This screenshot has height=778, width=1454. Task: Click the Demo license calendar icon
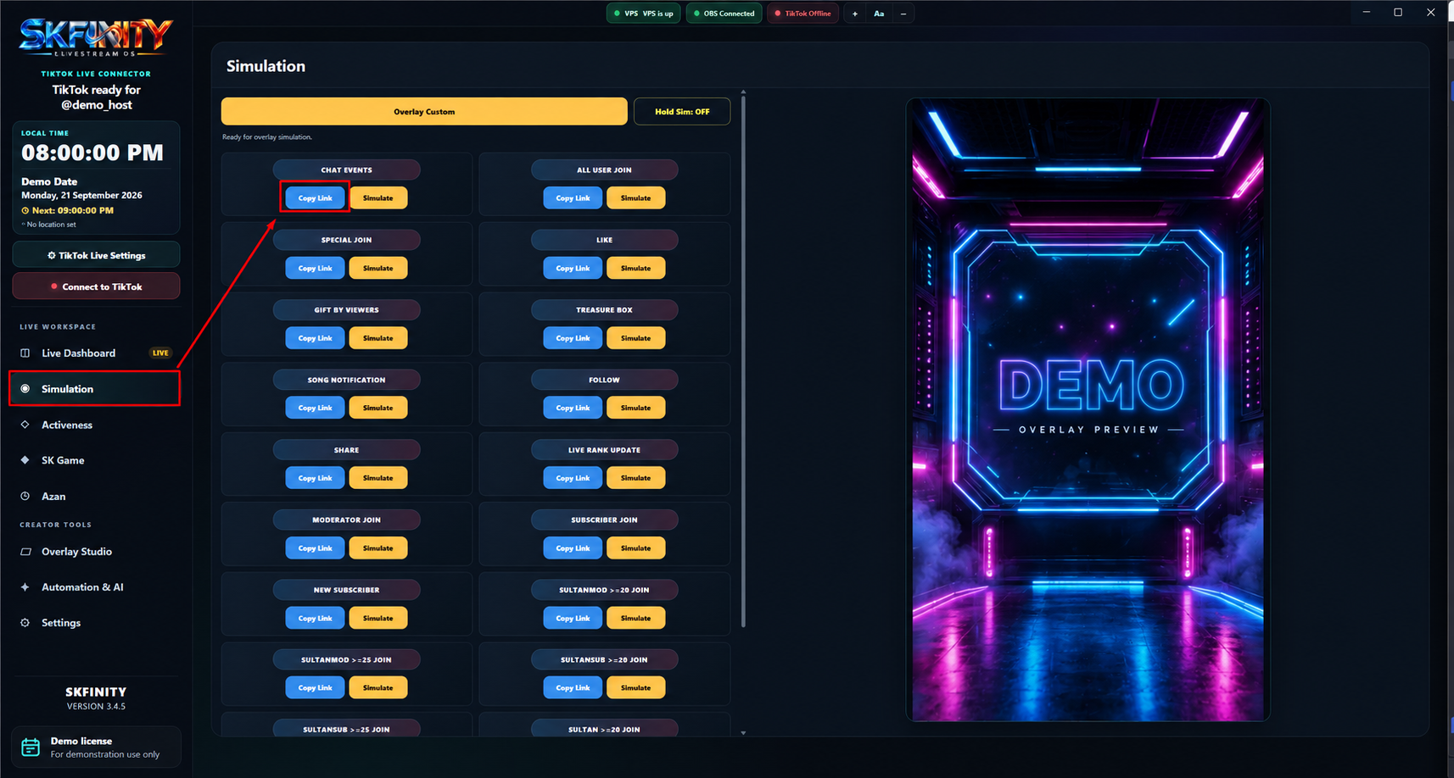click(x=31, y=747)
